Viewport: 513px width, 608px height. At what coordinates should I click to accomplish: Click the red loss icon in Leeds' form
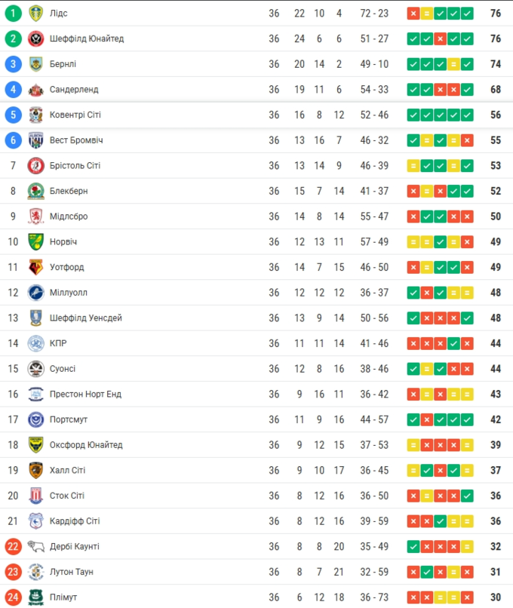pos(413,13)
